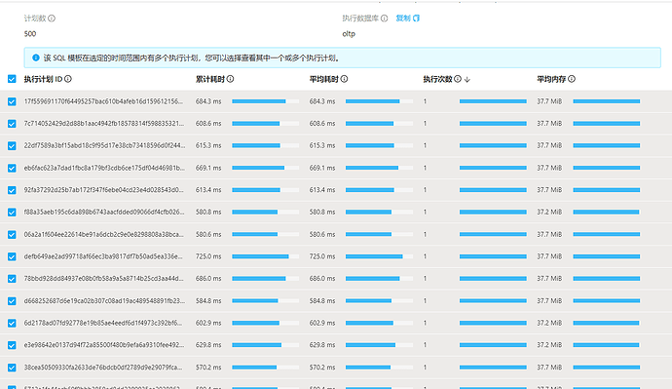The width and height of the screenshot is (672, 389).
Task: Click plan ID 78bbd928dd84937e08b0...
Action: (103, 279)
